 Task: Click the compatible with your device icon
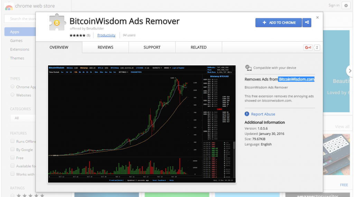pyautogui.click(x=248, y=68)
